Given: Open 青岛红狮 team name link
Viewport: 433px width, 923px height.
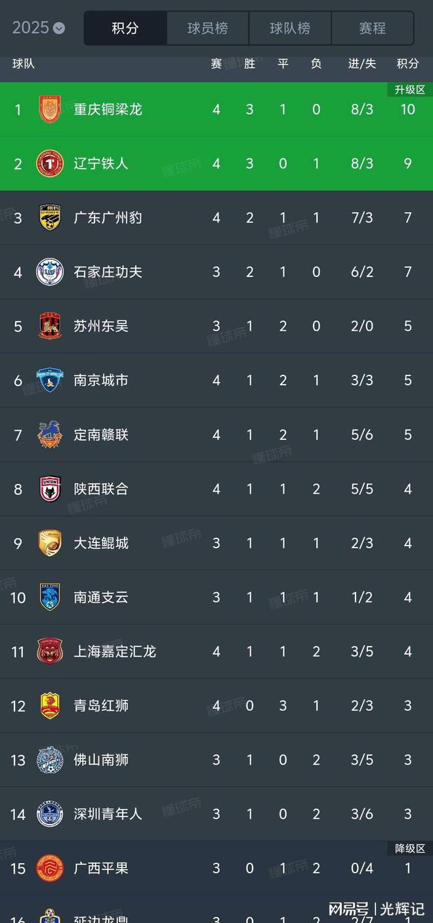Looking at the screenshot, I should pyautogui.click(x=101, y=706).
